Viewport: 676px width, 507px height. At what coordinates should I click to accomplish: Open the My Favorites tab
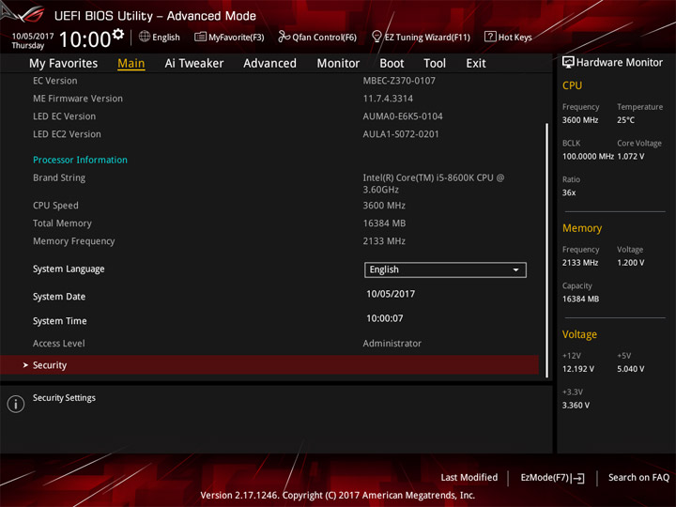(x=64, y=64)
